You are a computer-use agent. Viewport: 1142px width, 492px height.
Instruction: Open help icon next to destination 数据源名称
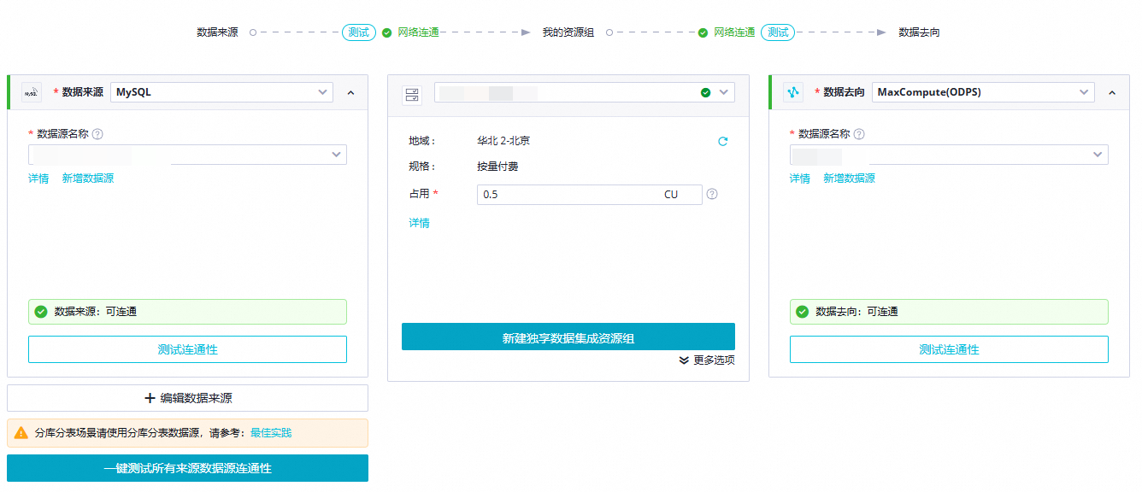point(859,134)
